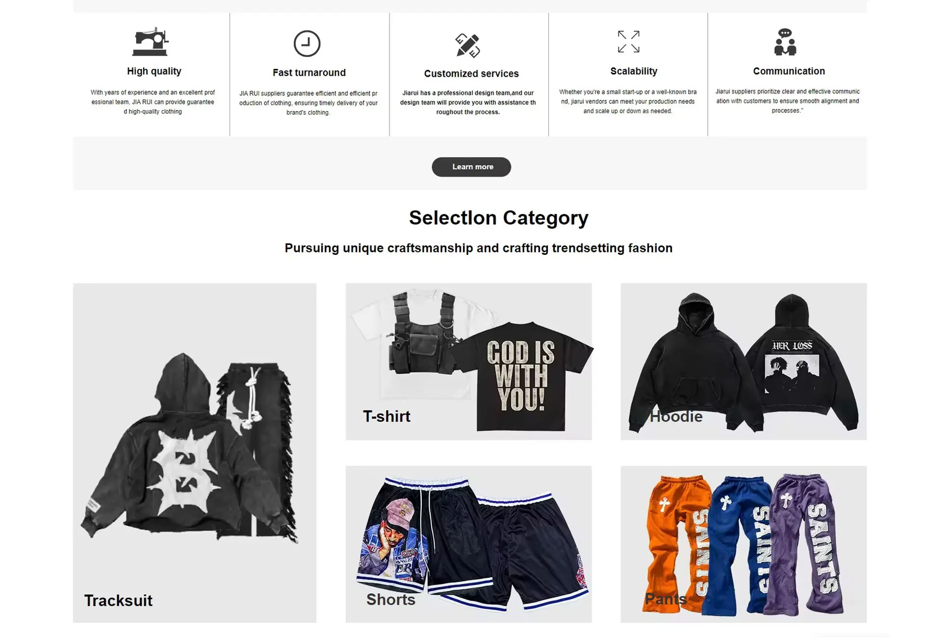Select the High quality heading
The image size is (945, 639).
point(154,71)
